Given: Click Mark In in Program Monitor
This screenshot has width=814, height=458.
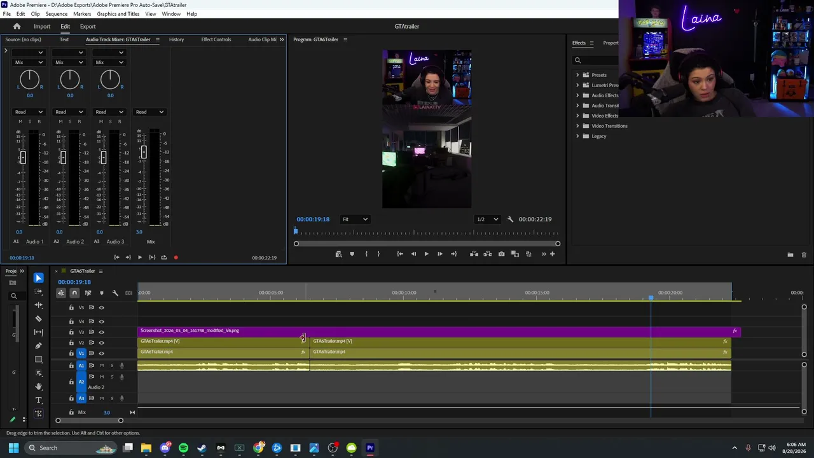Looking at the screenshot, I should (x=366, y=254).
